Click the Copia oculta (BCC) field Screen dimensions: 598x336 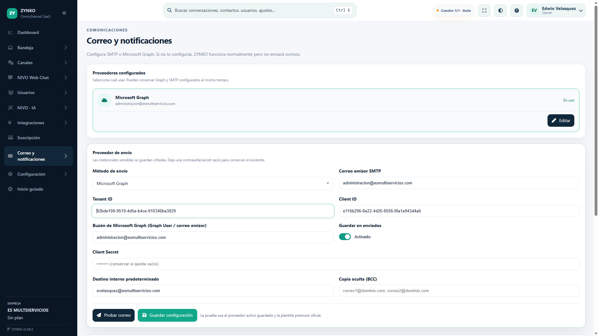click(459, 291)
